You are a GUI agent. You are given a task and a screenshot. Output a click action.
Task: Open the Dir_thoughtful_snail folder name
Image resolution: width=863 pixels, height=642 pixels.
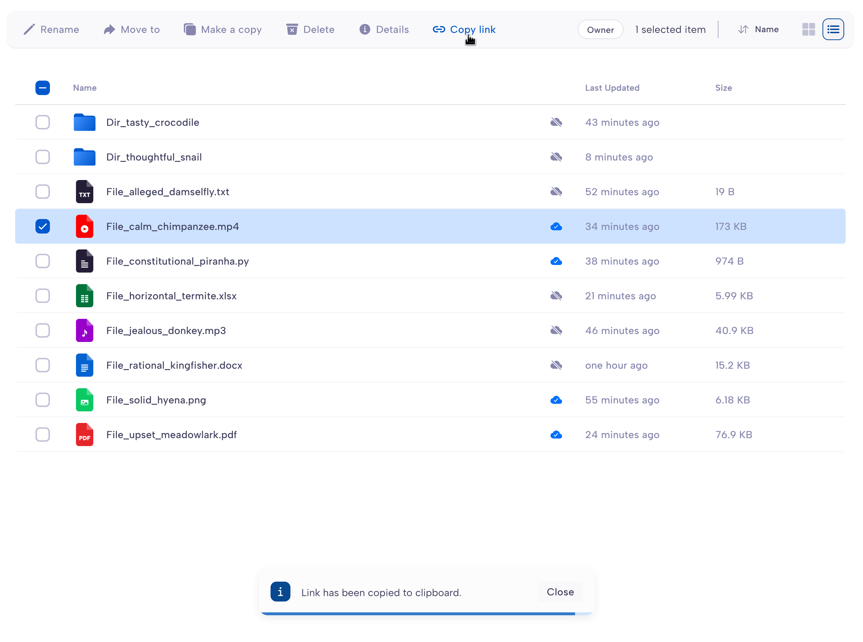(x=154, y=157)
